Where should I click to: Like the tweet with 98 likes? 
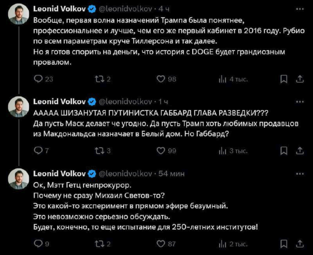161,79
